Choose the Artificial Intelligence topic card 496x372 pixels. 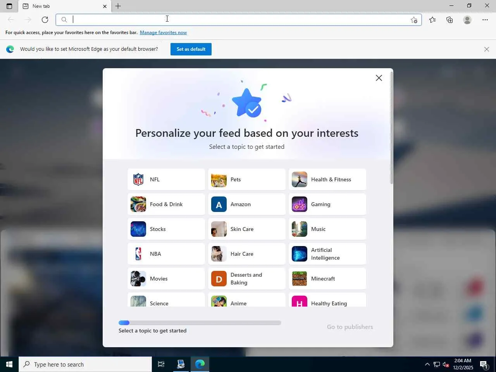pos(327,254)
